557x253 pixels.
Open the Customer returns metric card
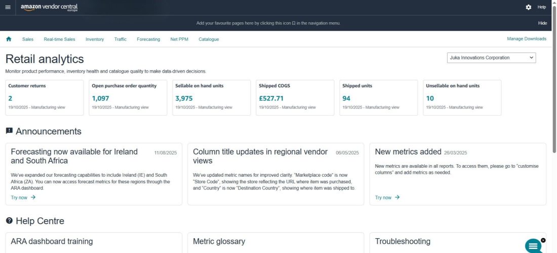(x=45, y=98)
